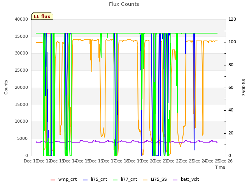
Task: Toggle the wmp_cnt legend entry
Action: [x=63, y=179]
